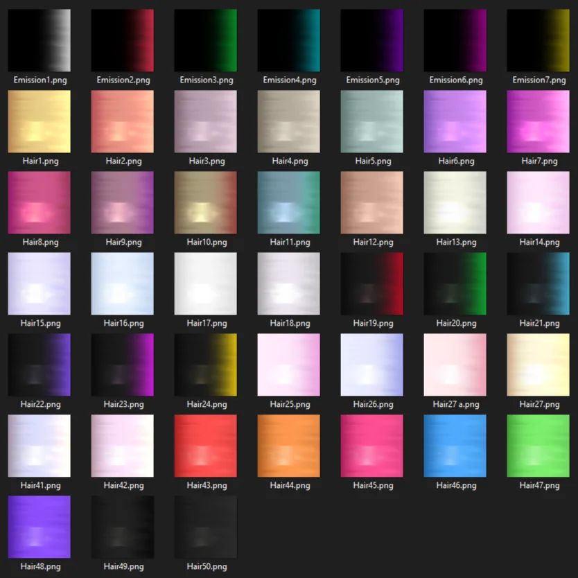Click the Hair43.png red thumbnail

pyautogui.click(x=206, y=446)
